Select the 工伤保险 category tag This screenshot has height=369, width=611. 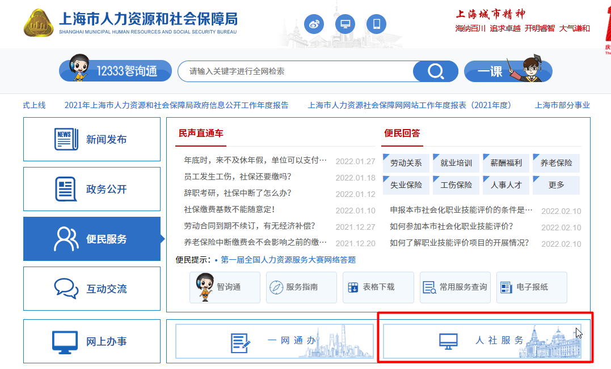tap(456, 185)
